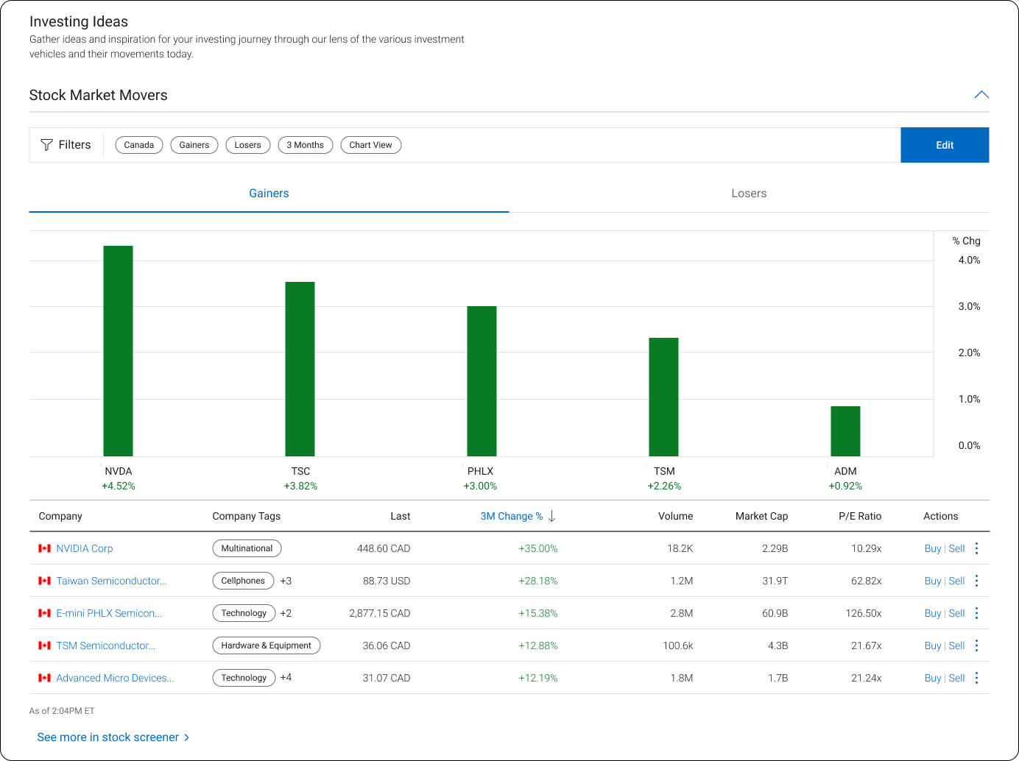Click Sell for NVIDIA Corp
1019x761 pixels.
click(x=956, y=548)
